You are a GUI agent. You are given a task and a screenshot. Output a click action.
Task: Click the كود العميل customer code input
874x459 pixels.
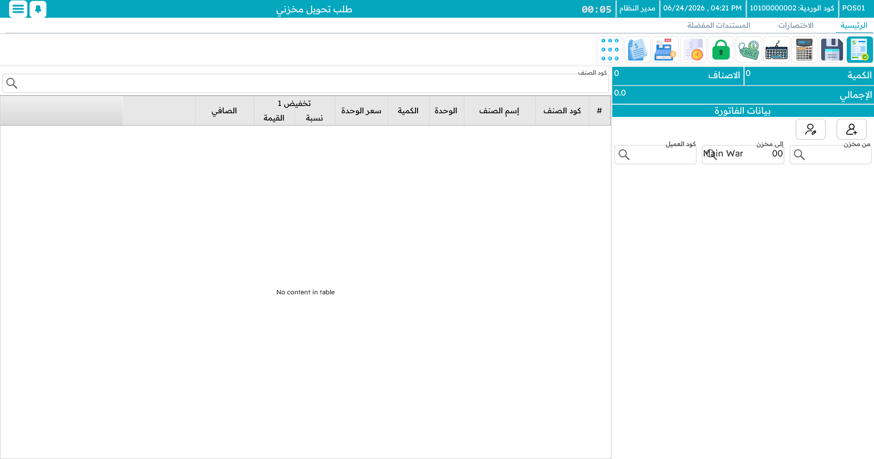pos(655,155)
